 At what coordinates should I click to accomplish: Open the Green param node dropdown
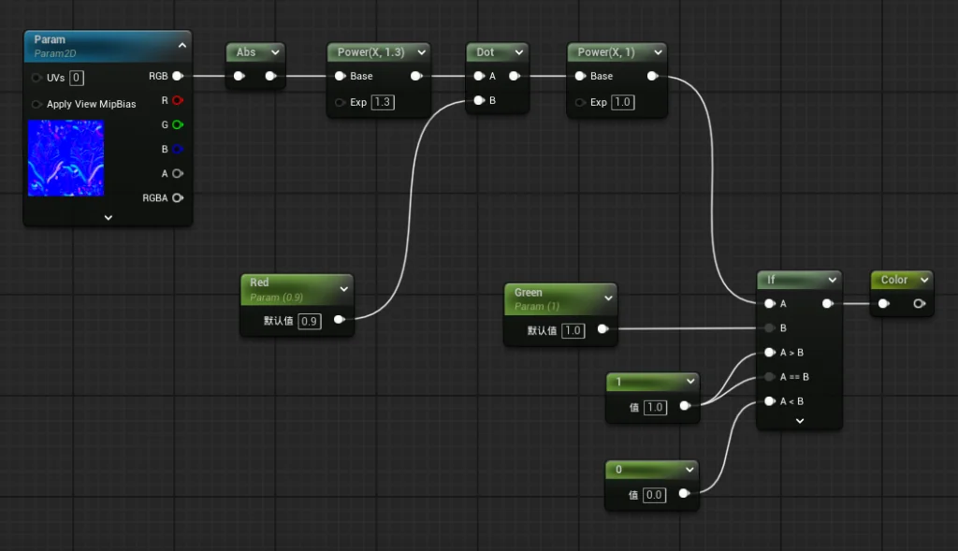pos(608,298)
